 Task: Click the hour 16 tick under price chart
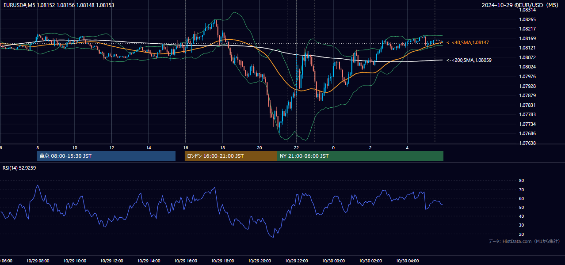pyautogui.click(x=186, y=148)
